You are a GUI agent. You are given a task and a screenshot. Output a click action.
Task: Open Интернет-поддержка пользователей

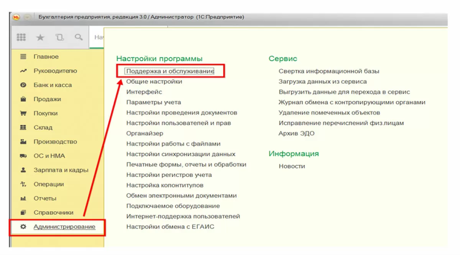[x=183, y=216]
